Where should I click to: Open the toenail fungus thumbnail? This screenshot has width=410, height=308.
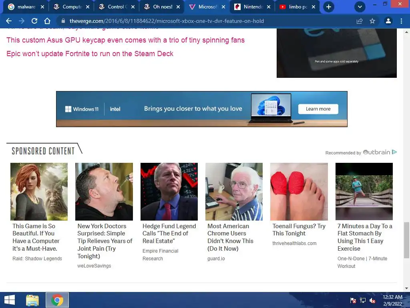299,191
